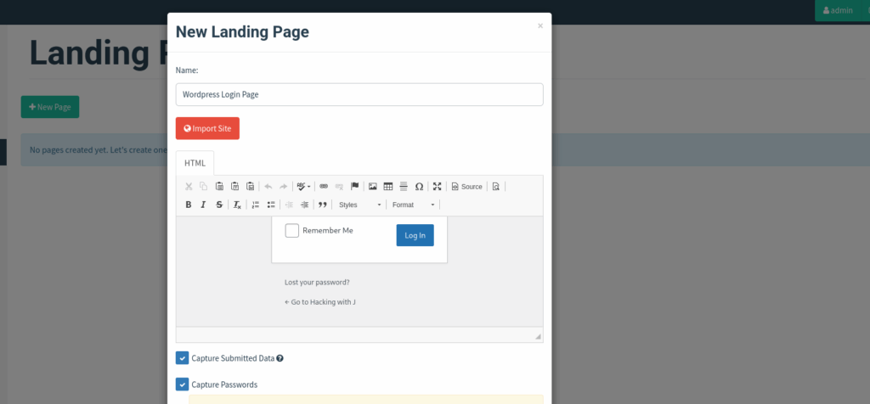
Task: Click the Lost your password? link
Action: pyautogui.click(x=318, y=282)
